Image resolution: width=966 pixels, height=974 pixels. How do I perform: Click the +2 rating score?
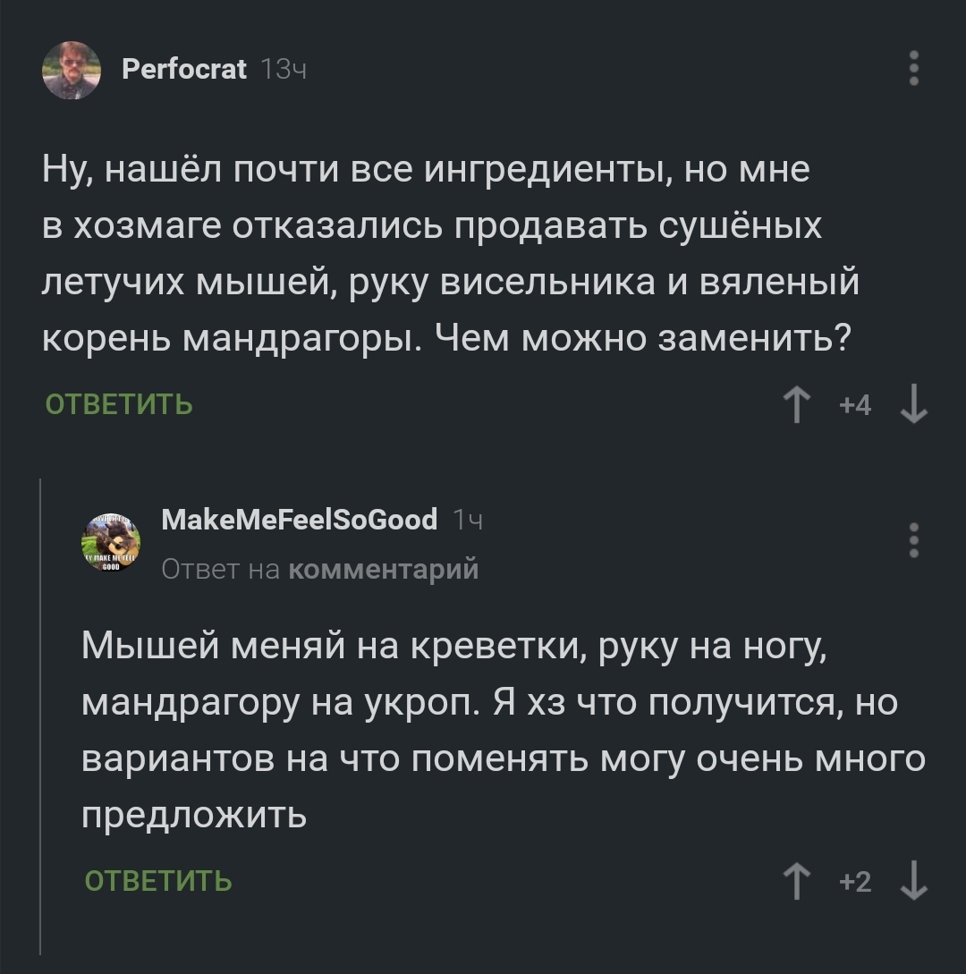point(855,882)
